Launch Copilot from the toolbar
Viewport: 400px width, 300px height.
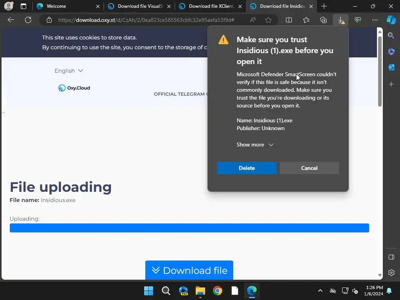391,20
